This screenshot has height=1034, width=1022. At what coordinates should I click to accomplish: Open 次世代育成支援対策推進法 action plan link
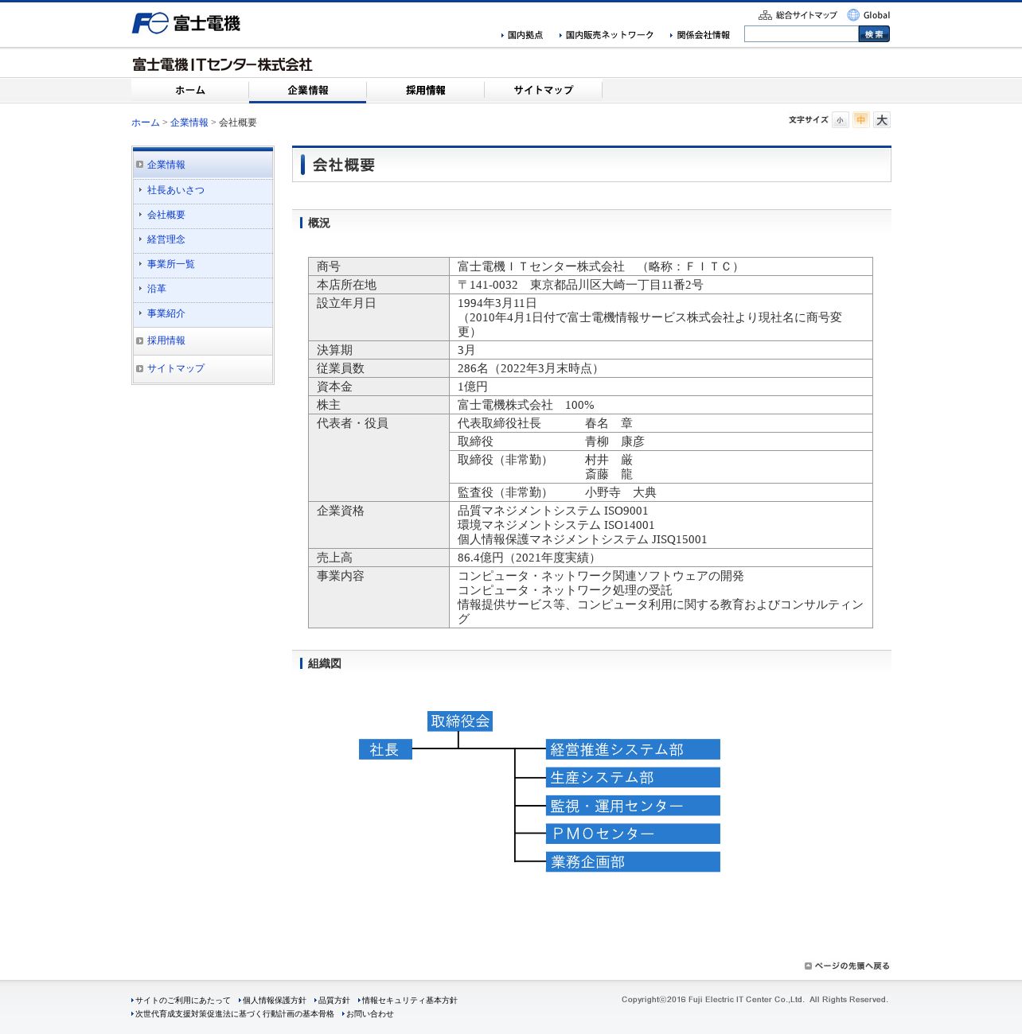[235, 1014]
